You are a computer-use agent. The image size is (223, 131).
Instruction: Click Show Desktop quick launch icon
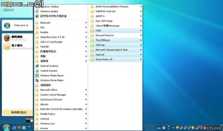point(14,128)
